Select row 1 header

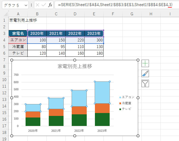pyautogui.click(x=4, y=20)
